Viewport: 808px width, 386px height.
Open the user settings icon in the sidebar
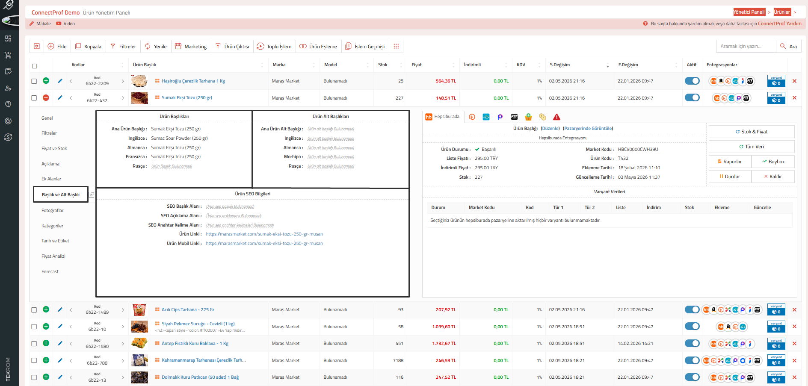click(8, 88)
